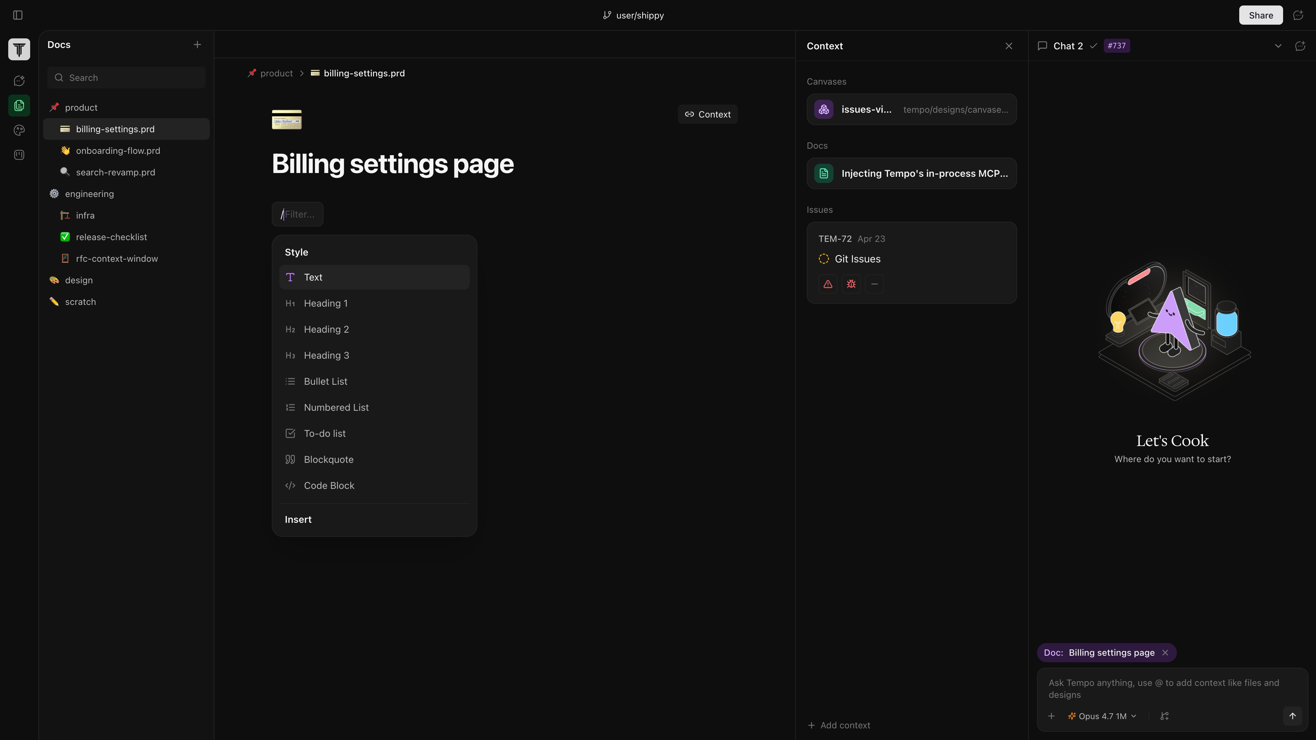Click the Context link button in the doc
1316x740 pixels.
click(x=708, y=114)
